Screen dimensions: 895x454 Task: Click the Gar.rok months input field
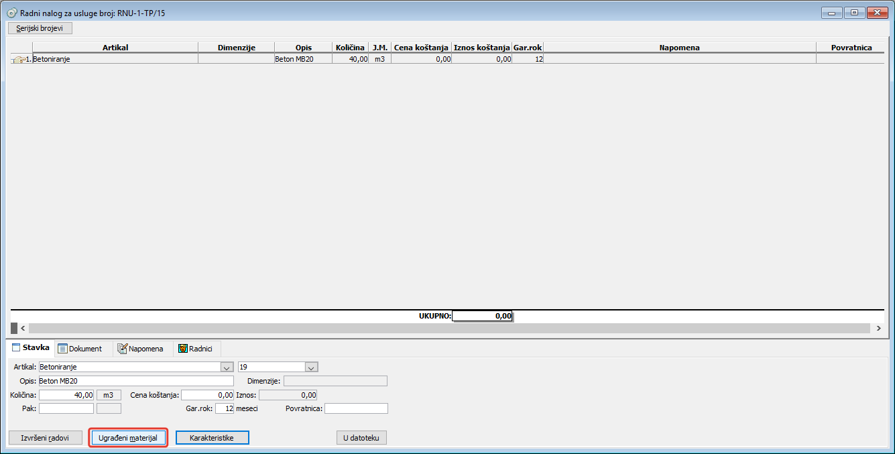coord(225,408)
